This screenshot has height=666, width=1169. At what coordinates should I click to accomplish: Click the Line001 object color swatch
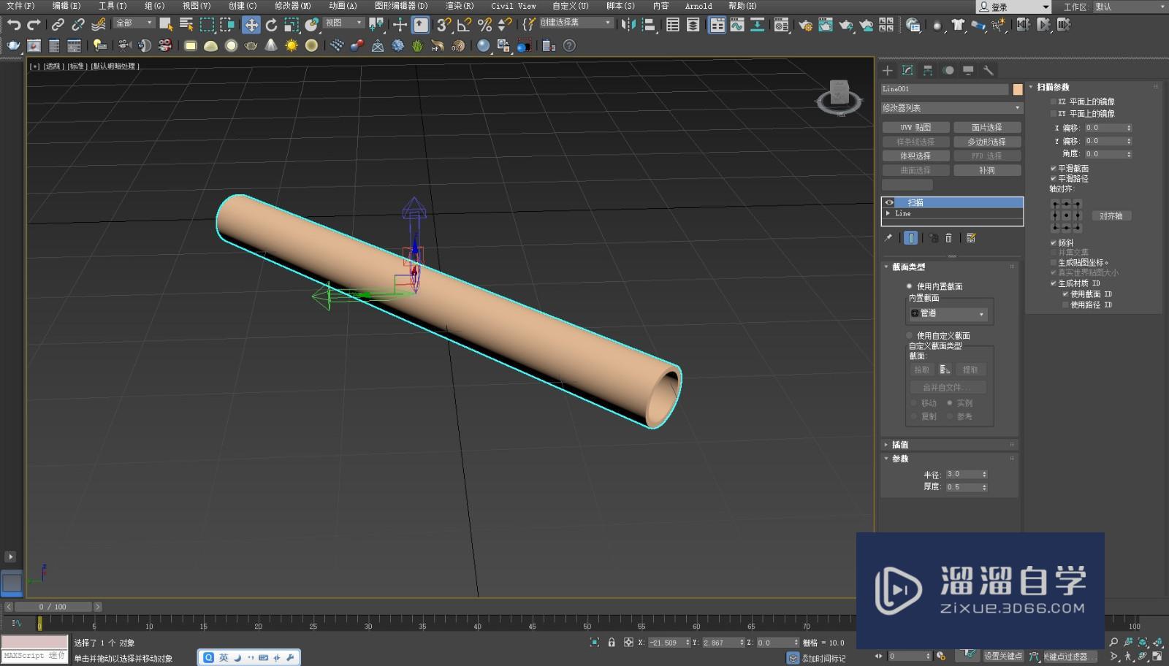point(1017,89)
